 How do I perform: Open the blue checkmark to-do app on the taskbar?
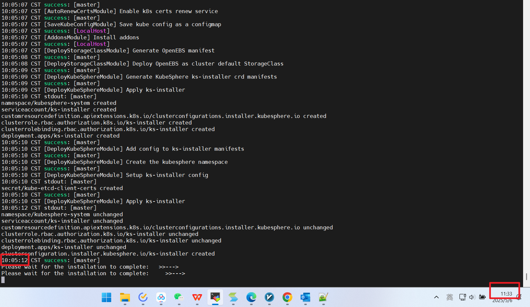click(x=143, y=297)
